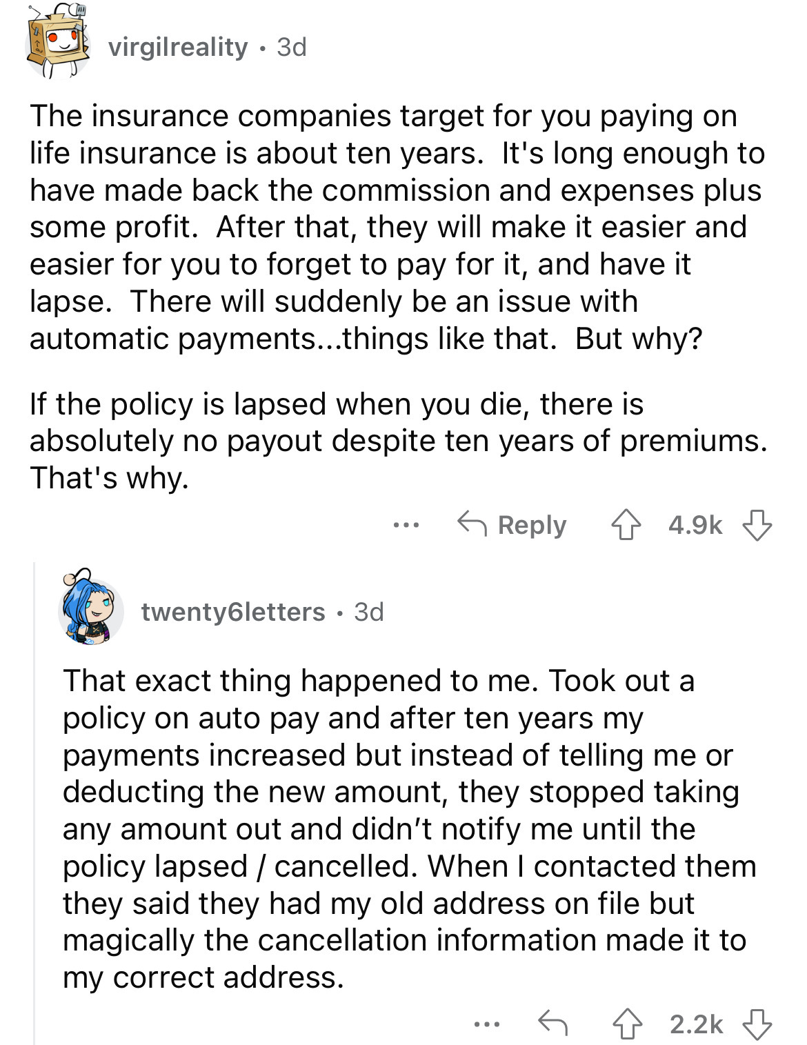The image size is (807, 1045).
Task: Click the 4.9k vote score
Action: (x=695, y=526)
